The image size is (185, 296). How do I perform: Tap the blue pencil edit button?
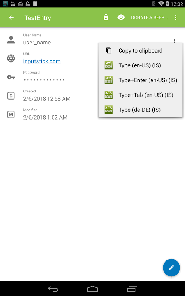pos(171,268)
